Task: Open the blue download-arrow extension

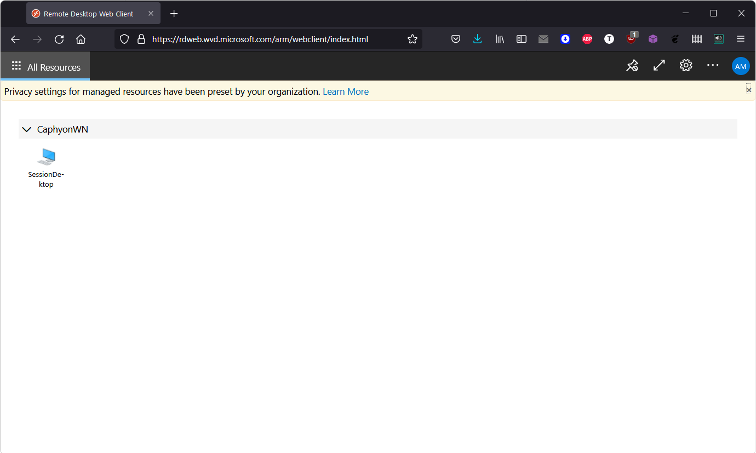Action: tap(565, 39)
